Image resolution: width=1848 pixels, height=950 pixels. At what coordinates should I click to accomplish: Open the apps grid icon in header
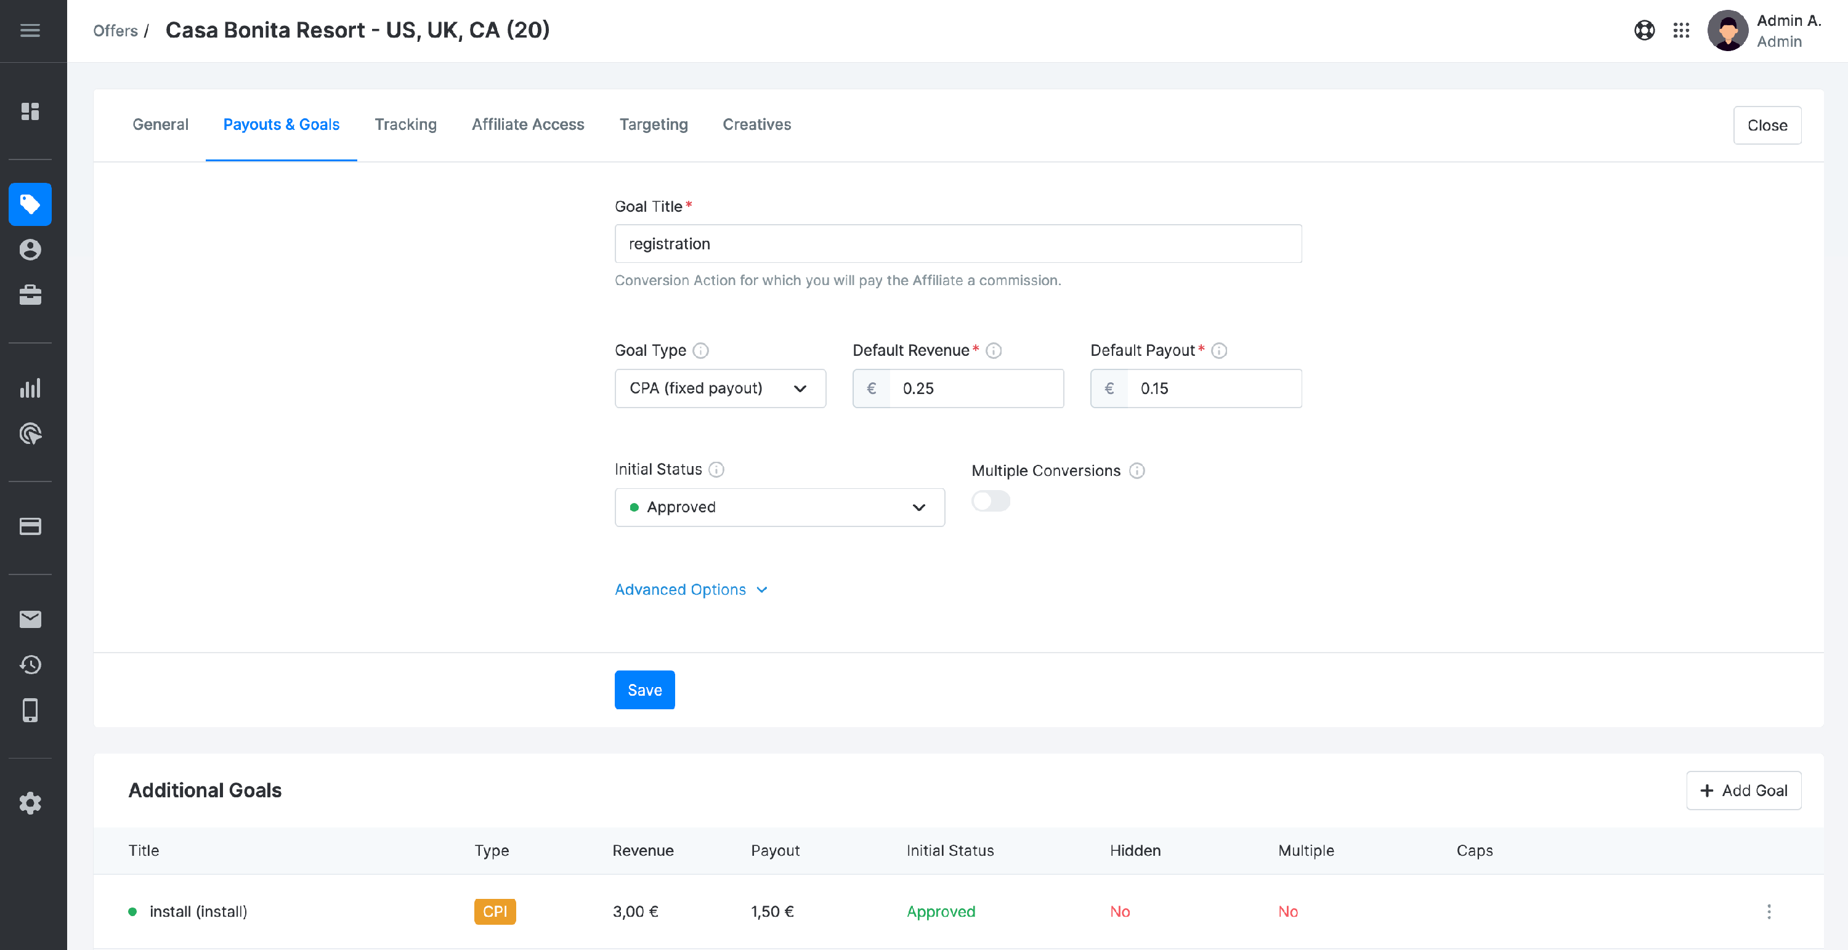click(1682, 30)
